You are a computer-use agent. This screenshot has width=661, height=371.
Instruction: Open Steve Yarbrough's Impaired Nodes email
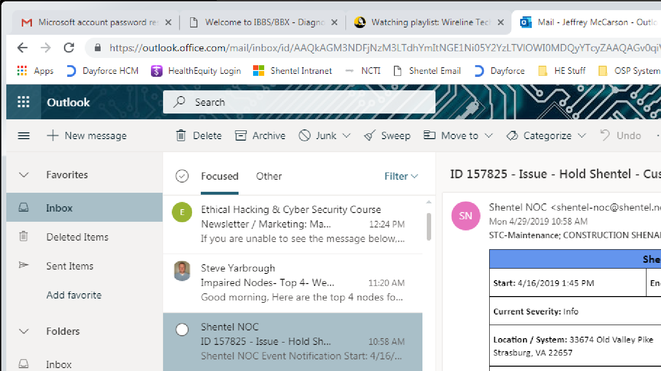coord(293,283)
